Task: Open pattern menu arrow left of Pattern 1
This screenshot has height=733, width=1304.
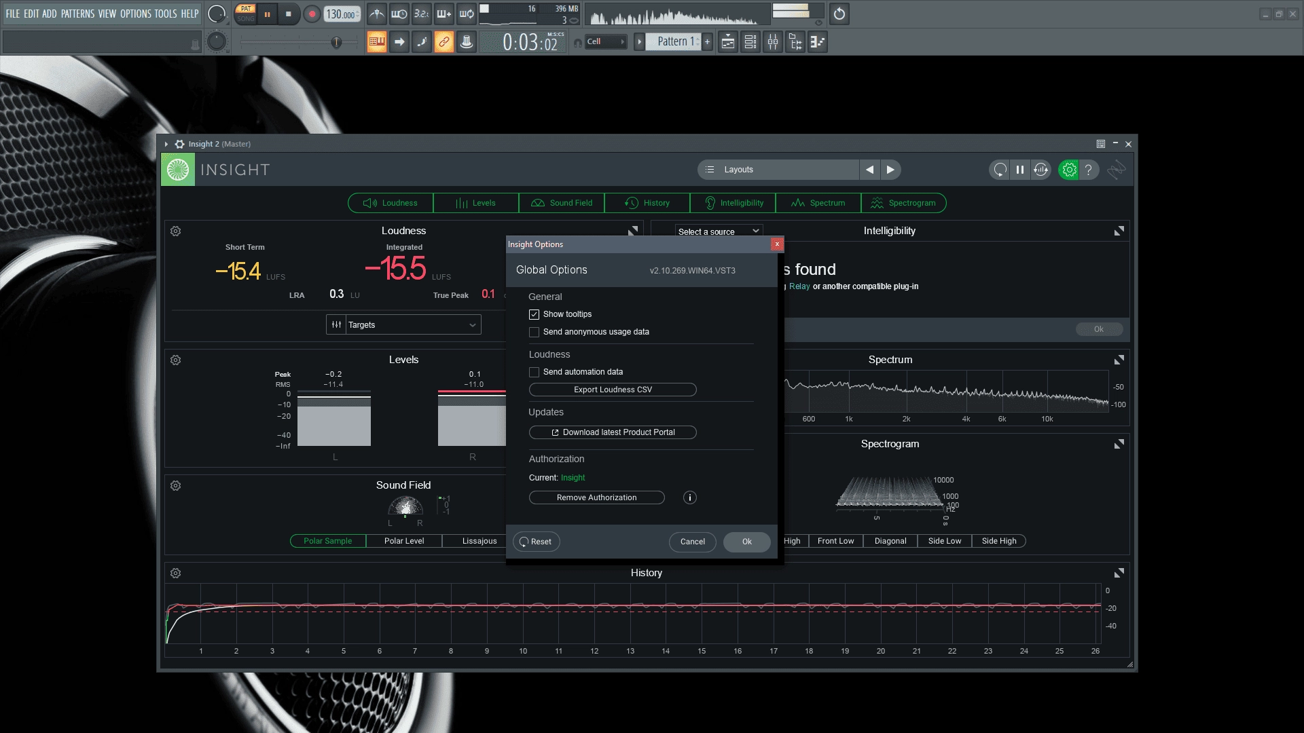Action: pos(639,42)
